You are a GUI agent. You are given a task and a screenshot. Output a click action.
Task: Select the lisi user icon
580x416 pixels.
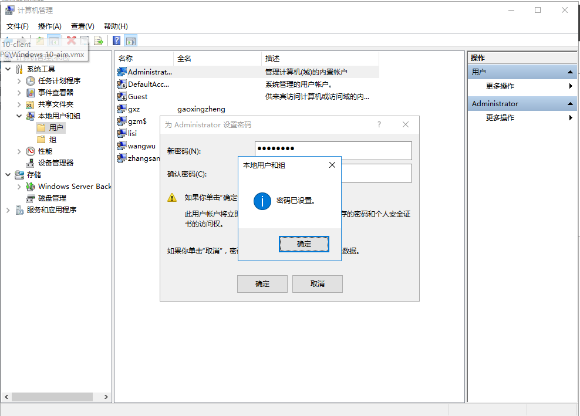[122, 133]
